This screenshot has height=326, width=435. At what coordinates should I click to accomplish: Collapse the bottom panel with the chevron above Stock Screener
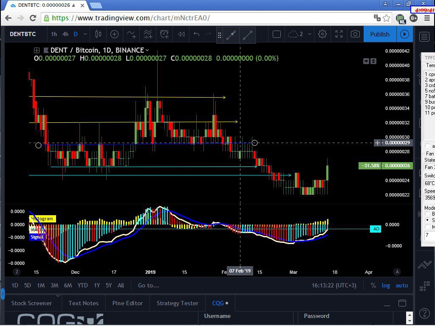tap(58, 296)
